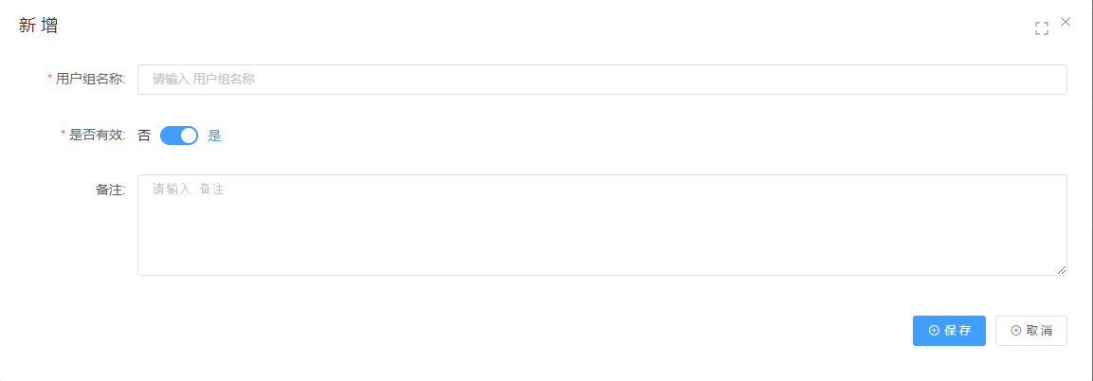Click the white knob of the switch
Image resolution: width=1093 pixels, height=381 pixels.
pos(189,136)
